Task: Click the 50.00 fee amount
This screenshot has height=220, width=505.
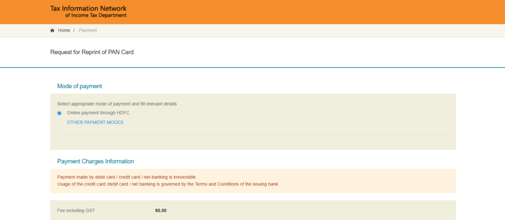Action: 161,211
